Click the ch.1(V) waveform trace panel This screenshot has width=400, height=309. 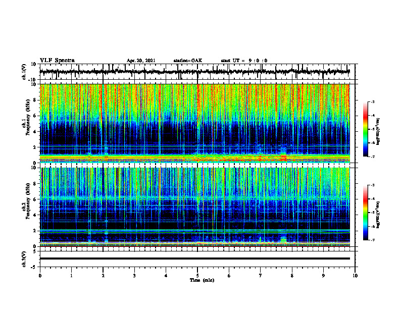[197, 72]
